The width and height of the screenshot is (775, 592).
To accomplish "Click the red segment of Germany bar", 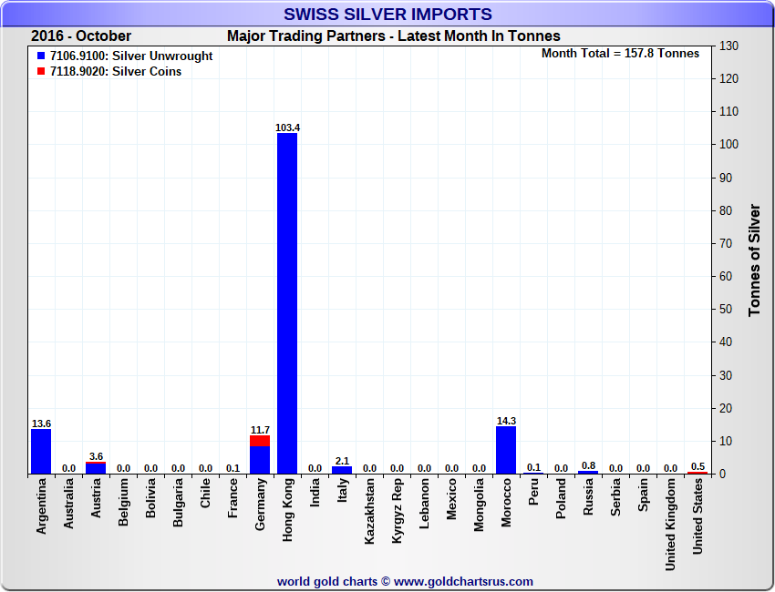I will point(260,441).
